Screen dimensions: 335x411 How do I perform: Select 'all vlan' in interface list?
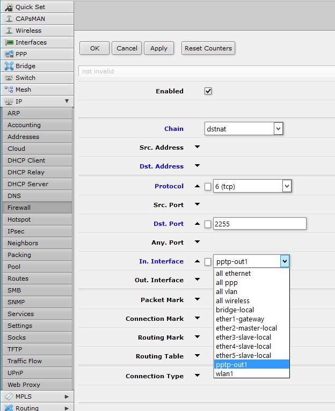coord(252,292)
